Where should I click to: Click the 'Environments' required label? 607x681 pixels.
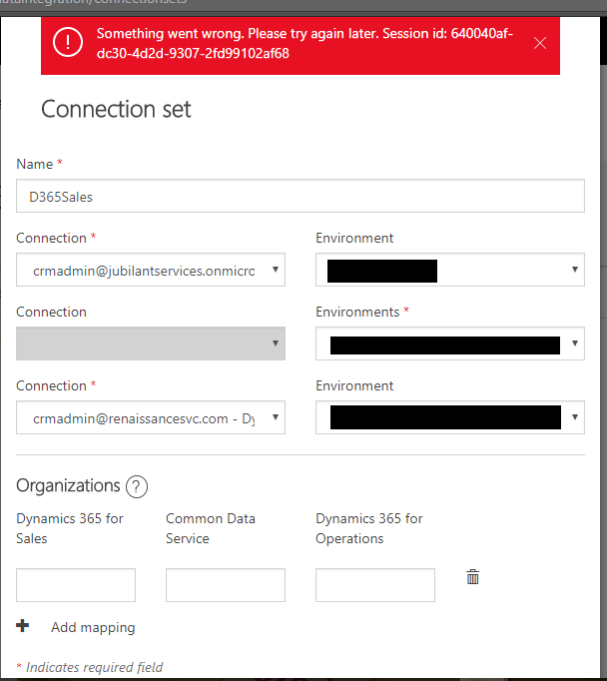pos(357,312)
